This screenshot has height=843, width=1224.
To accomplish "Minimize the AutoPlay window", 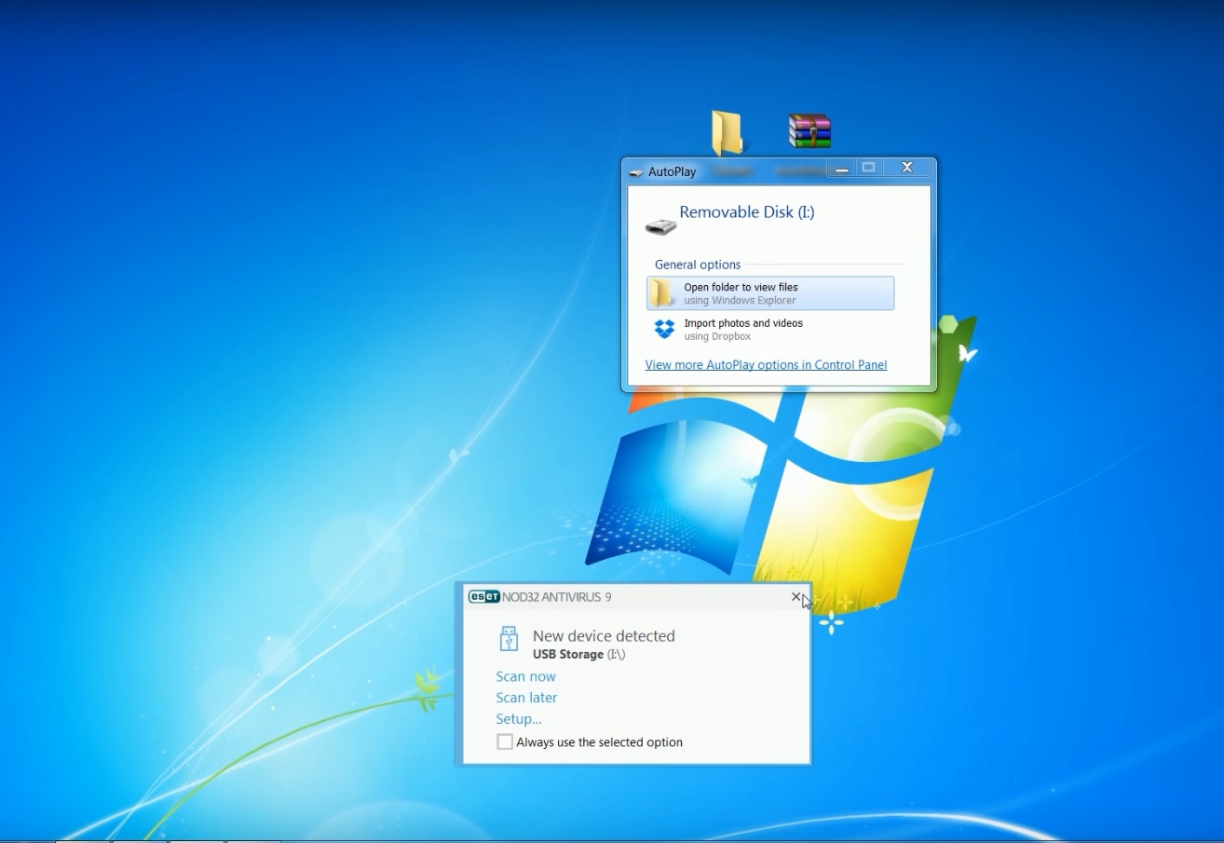I will [x=842, y=169].
